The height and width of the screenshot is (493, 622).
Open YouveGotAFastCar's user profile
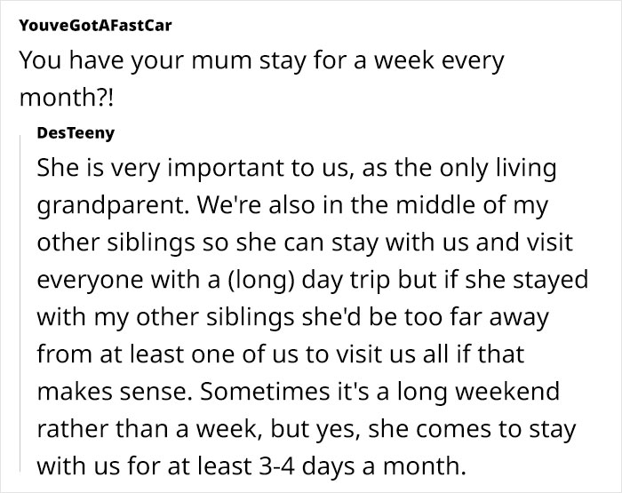(95, 24)
